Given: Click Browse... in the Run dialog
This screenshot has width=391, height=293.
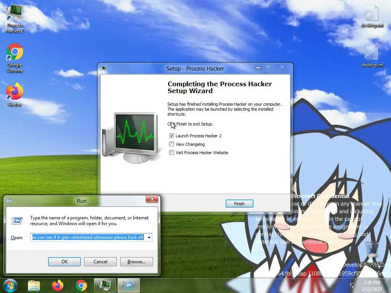Looking at the screenshot, I should 136,262.
